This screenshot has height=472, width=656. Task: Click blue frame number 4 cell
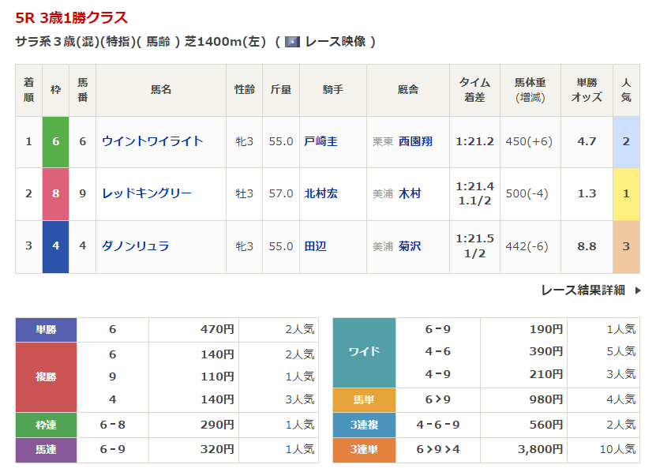tap(55, 246)
